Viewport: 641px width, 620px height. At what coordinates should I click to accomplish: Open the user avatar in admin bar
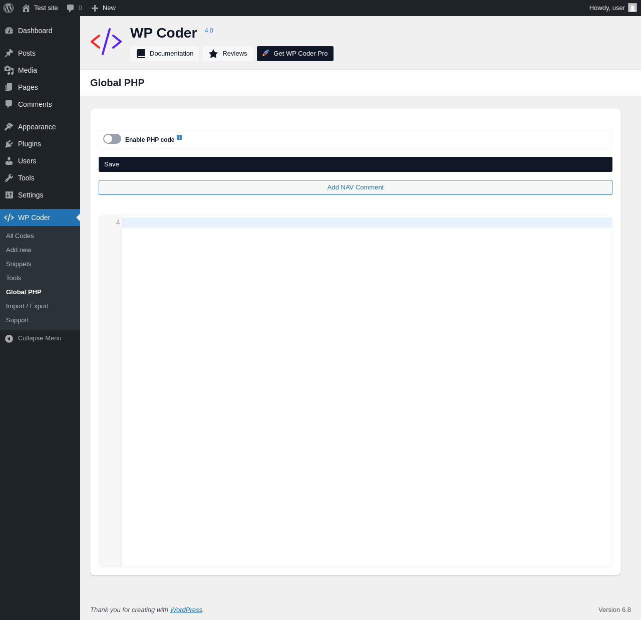tap(632, 8)
